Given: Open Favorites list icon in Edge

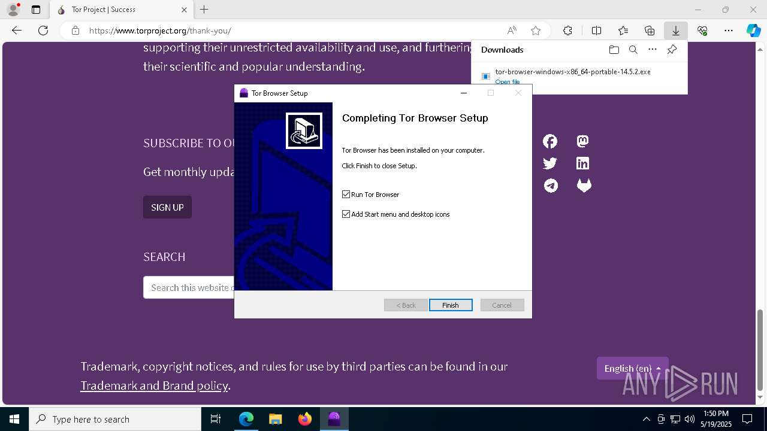Looking at the screenshot, I should coord(623,31).
